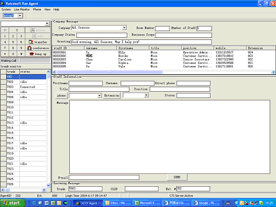The height and width of the screenshot is (207, 276).
Task: Open the dial number dropdown
Action: 47,23
